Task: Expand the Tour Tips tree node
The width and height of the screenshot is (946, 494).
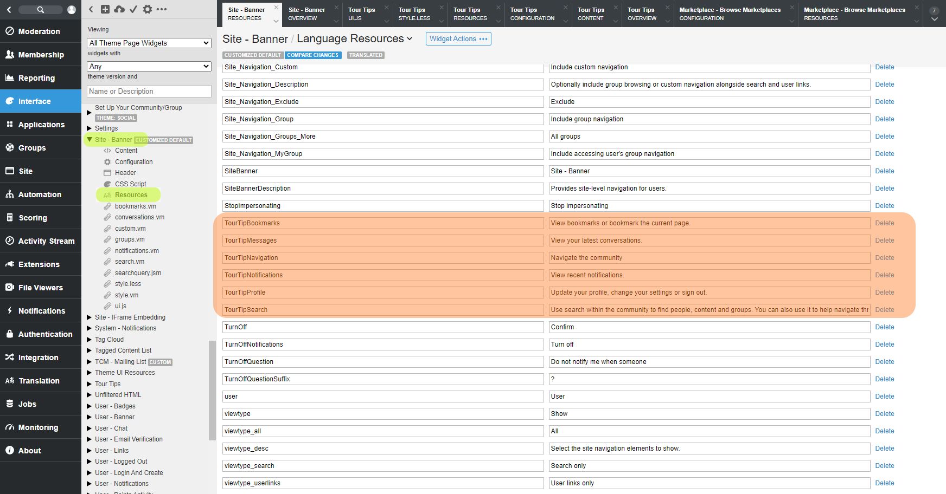Action: pyautogui.click(x=90, y=384)
